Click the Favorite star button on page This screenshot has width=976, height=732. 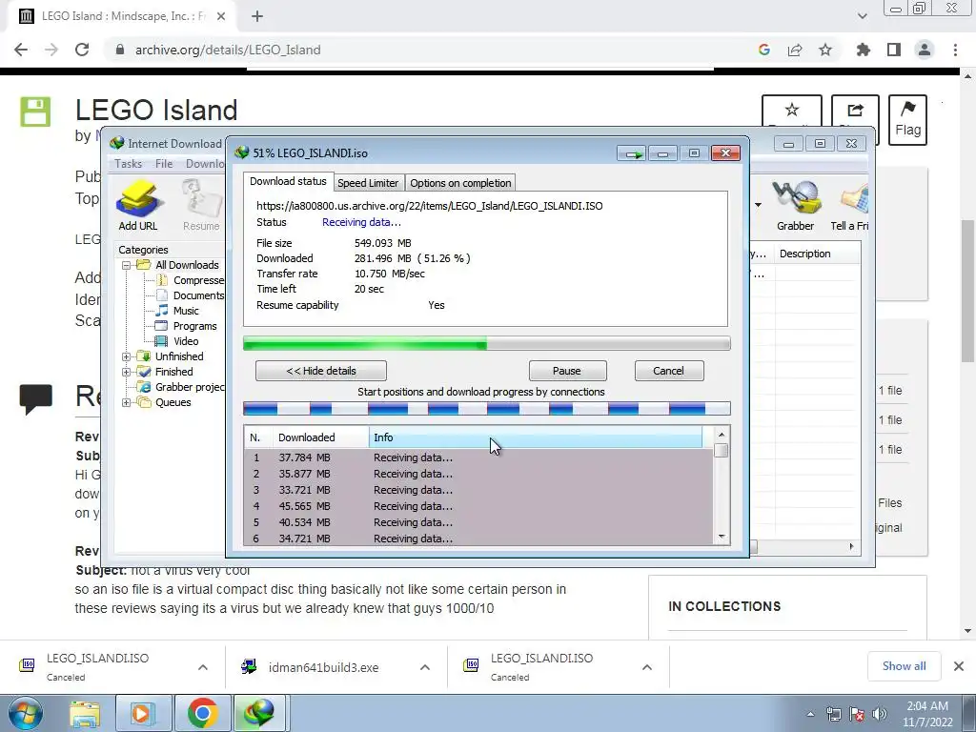coord(792,112)
